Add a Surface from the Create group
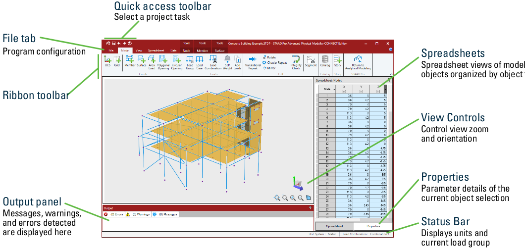 141,61
